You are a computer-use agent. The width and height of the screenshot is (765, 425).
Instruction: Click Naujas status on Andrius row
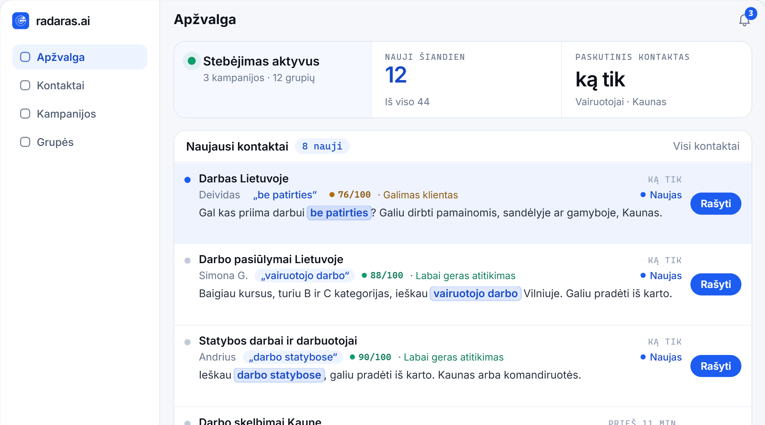(x=661, y=357)
